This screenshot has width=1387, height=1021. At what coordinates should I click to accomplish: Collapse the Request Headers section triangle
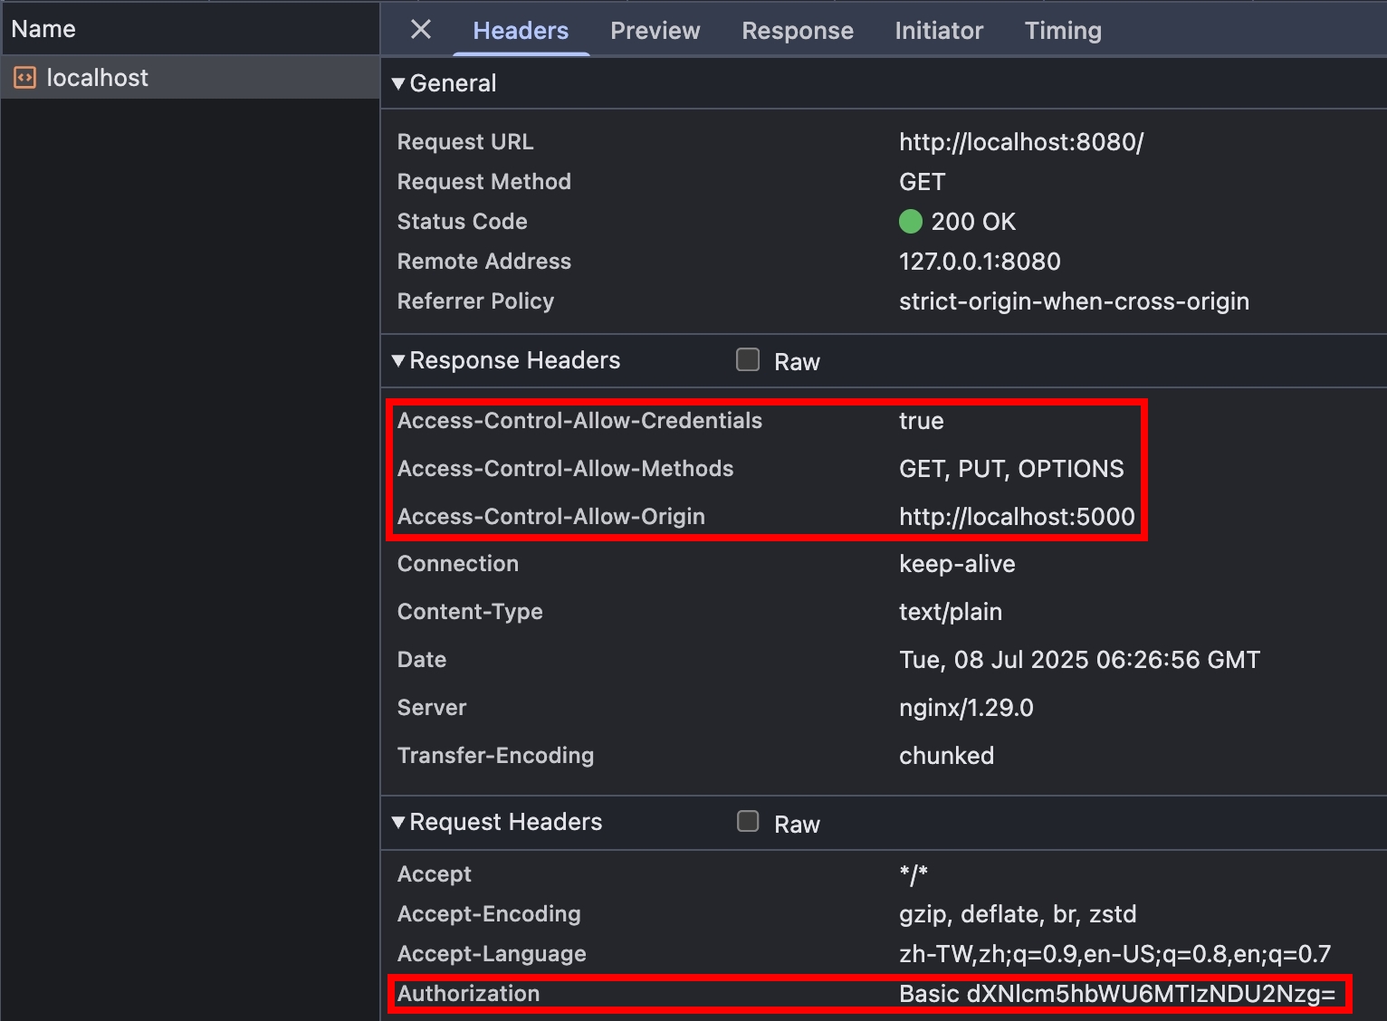tap(398, 822)
